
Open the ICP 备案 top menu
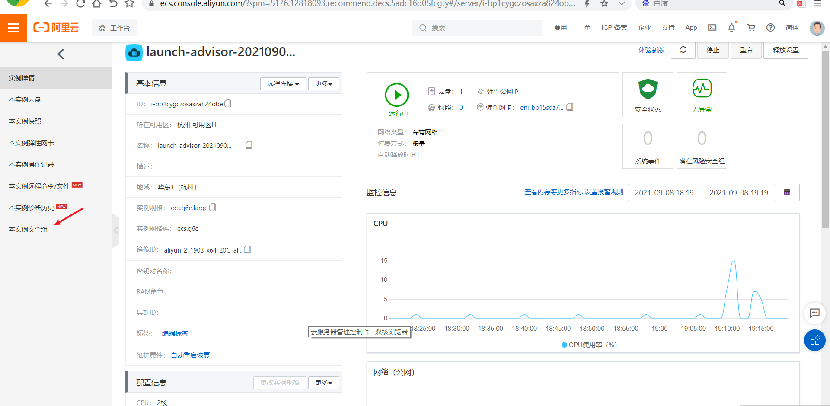[x=614, y=28]
